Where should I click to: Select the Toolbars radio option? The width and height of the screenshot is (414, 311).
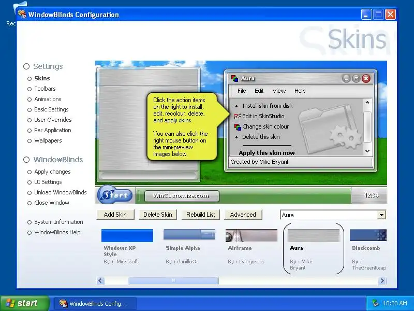click(41, 89)
